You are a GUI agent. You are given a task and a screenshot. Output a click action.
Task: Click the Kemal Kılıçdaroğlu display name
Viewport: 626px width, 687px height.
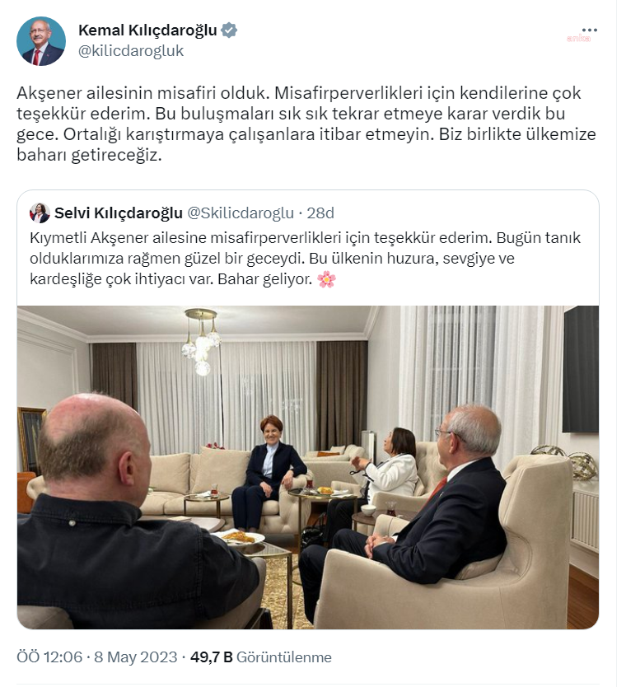[x=147, y=30]
